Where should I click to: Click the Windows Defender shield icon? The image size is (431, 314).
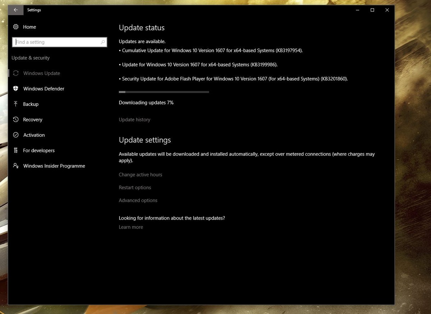(16, 89)
